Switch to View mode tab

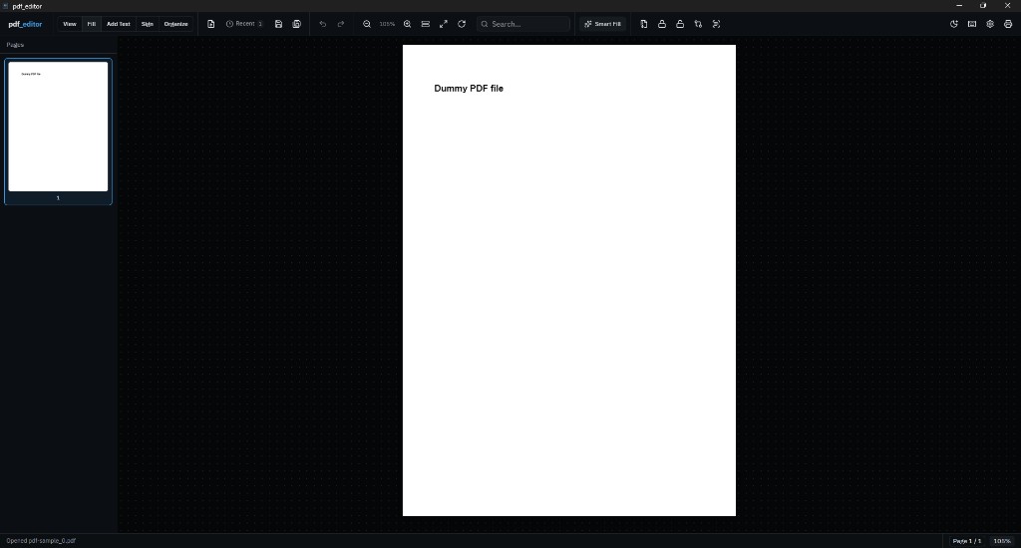point(70,24)
